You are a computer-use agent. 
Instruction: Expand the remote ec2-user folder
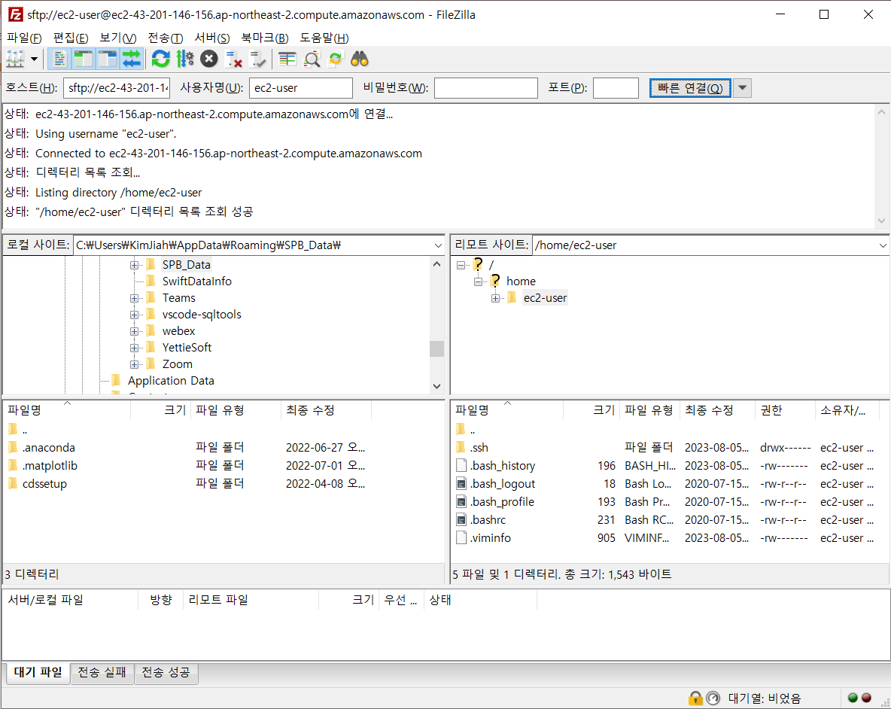[x=495, y=298]
